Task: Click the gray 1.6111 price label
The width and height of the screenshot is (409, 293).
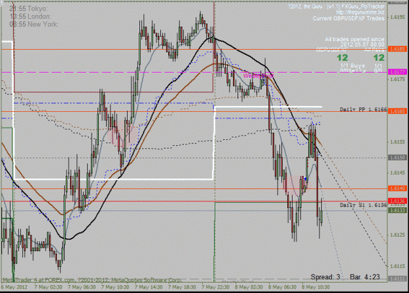Action: pyautogui.click(x=397, y=279)
